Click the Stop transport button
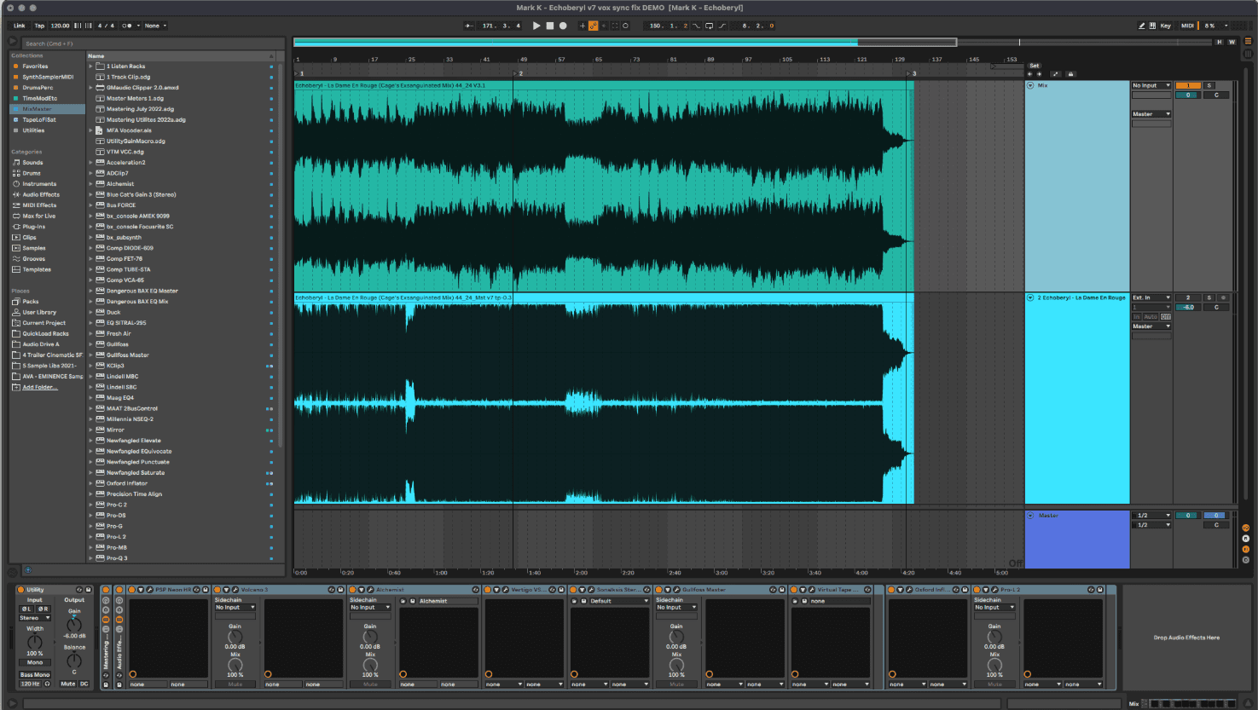 [550, 26]
